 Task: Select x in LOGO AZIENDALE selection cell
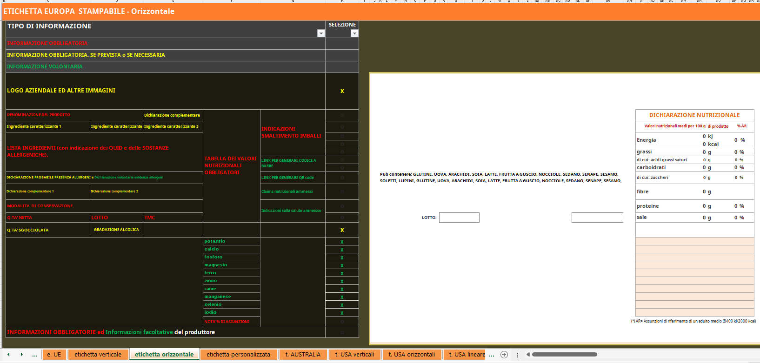[x=342, y=91]
